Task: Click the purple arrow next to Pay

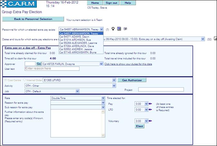Action: coord(150,104)
